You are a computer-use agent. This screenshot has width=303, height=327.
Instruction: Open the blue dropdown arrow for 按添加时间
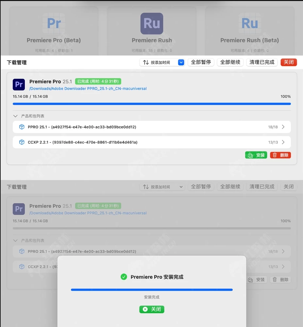181,62
